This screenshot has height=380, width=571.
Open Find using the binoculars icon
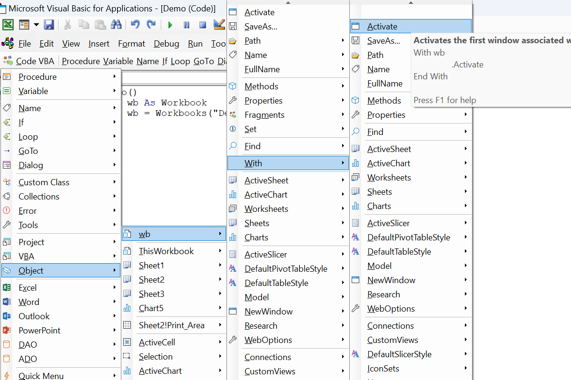pos(116,25)
